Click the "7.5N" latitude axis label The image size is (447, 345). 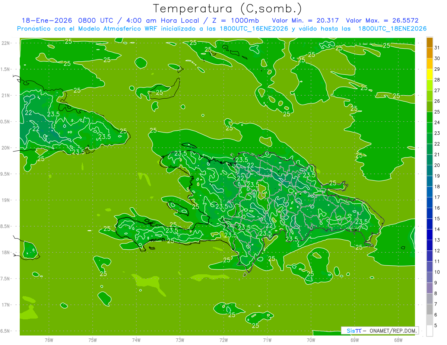click(6, 278)
